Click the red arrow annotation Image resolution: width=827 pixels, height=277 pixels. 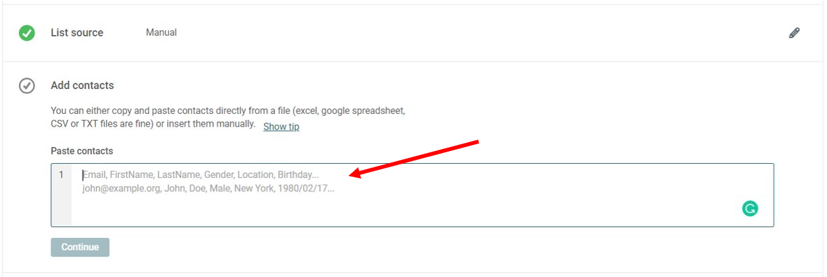pyautogui.click(x=414, y=160)
